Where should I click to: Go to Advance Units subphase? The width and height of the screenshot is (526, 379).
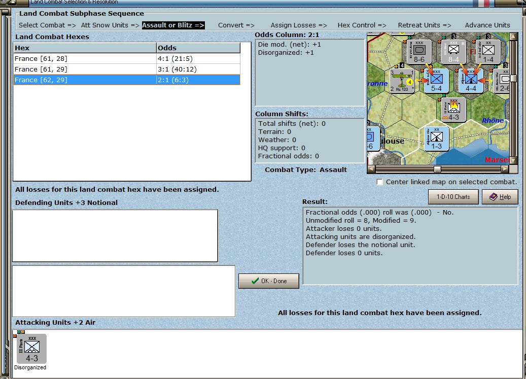pyautogui.click(x=487, y=25)
